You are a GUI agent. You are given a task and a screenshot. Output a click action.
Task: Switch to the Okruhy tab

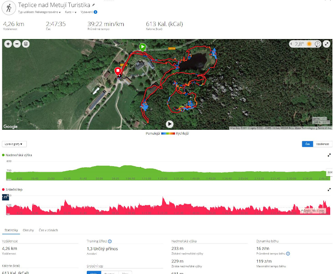pyautogui.click(x=28, y=230)
